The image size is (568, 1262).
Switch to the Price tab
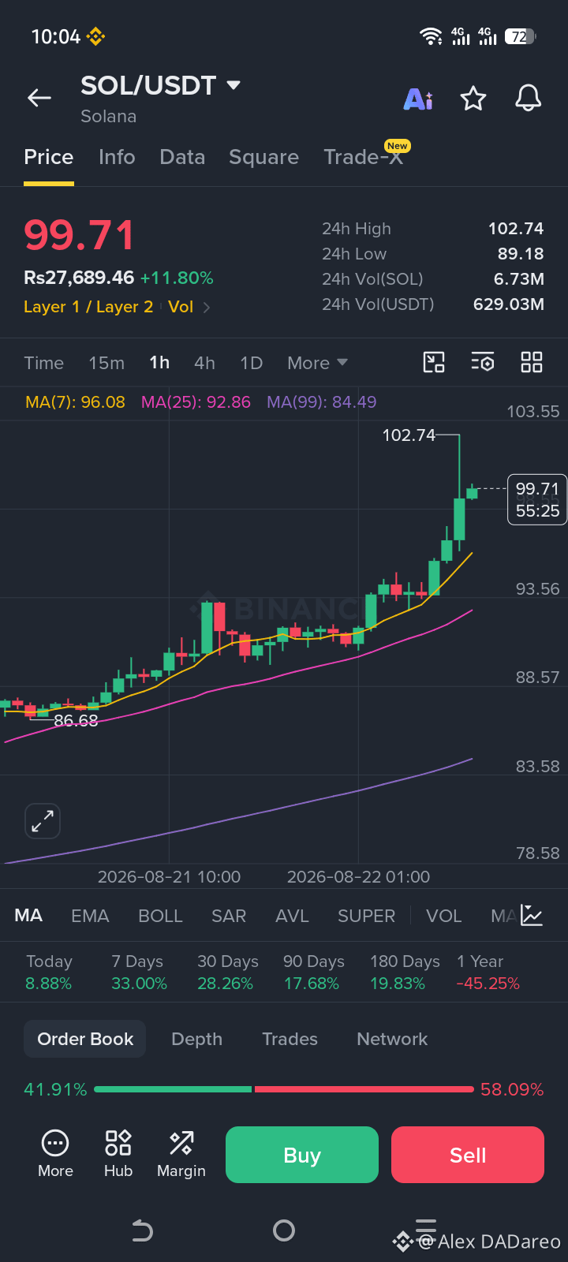[49, 157]
